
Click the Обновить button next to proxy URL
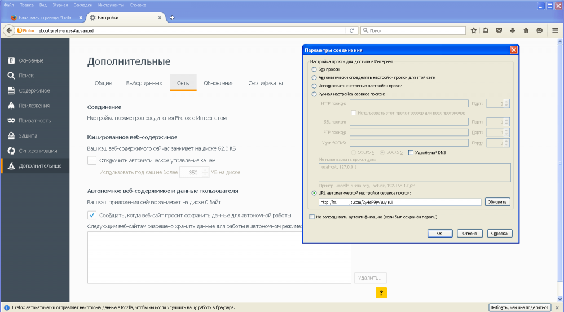coord(497,202)
